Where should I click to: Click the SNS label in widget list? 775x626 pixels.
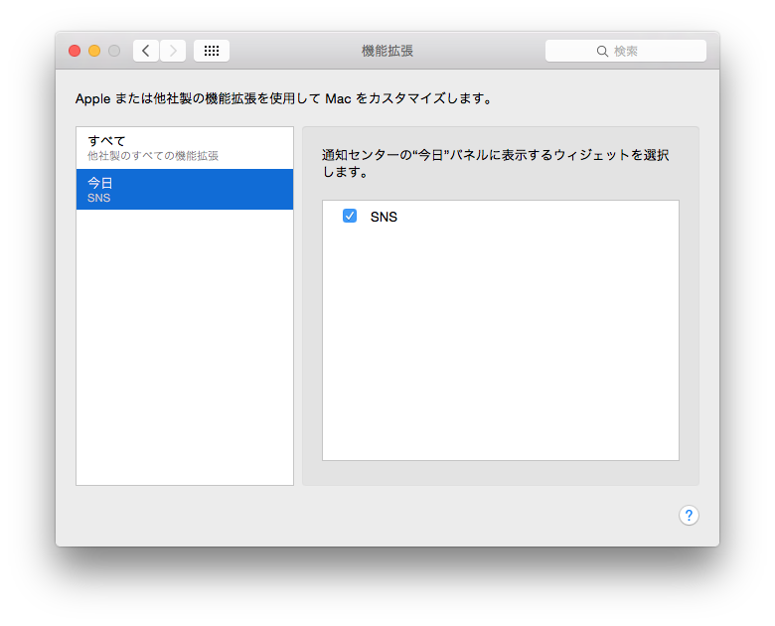(x=384, y=217)
